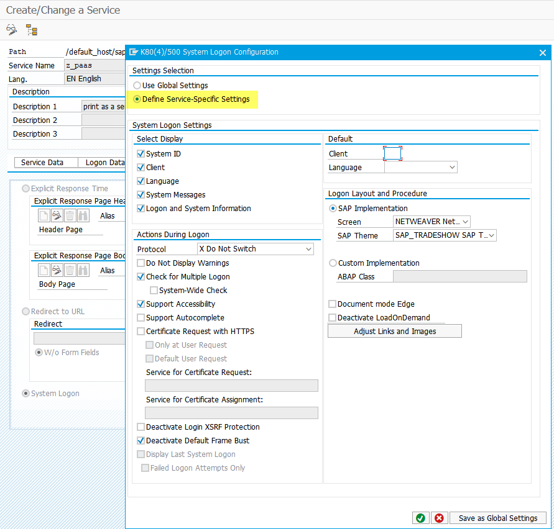Select the display/change glasses icon in the toolbar
554x529 pixels.
coord(11,29)
